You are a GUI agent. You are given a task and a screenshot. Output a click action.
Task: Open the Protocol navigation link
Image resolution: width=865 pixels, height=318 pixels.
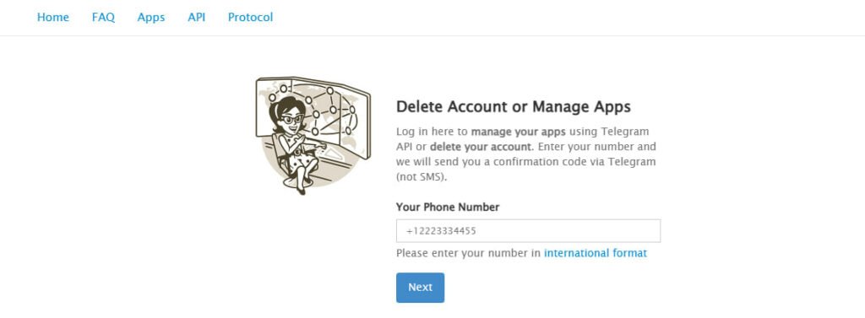point(250,17)
